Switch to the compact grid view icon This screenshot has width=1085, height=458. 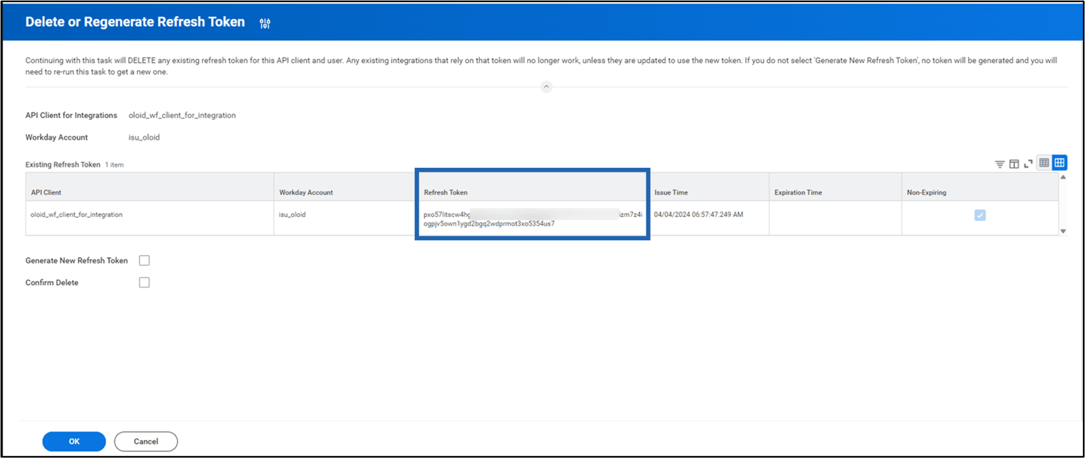(1044, 162)
